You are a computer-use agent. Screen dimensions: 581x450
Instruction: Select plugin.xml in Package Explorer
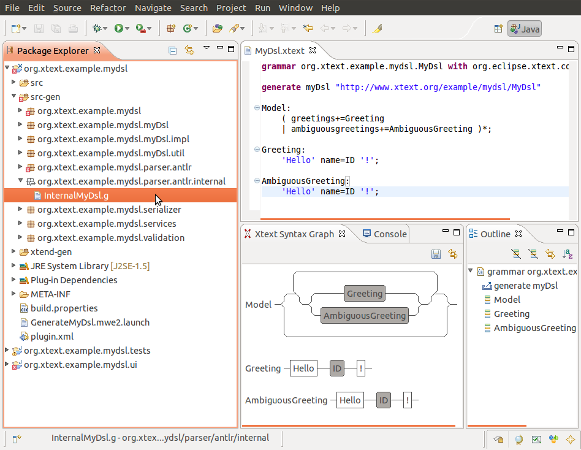tap(47, 337)
